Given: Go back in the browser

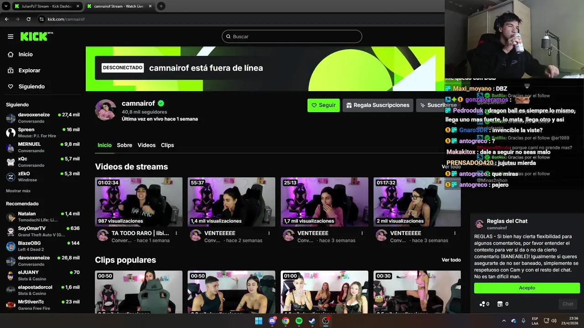Looking at the screenshot, I should (6, 19).
